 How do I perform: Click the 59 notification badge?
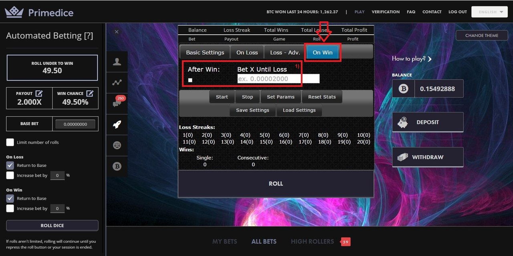tap(345, 242)
